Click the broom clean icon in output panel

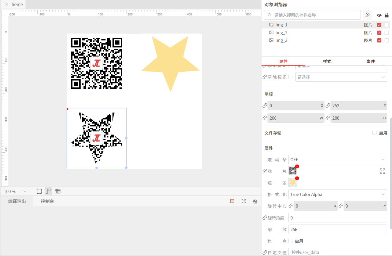click(x=255, y=201)
